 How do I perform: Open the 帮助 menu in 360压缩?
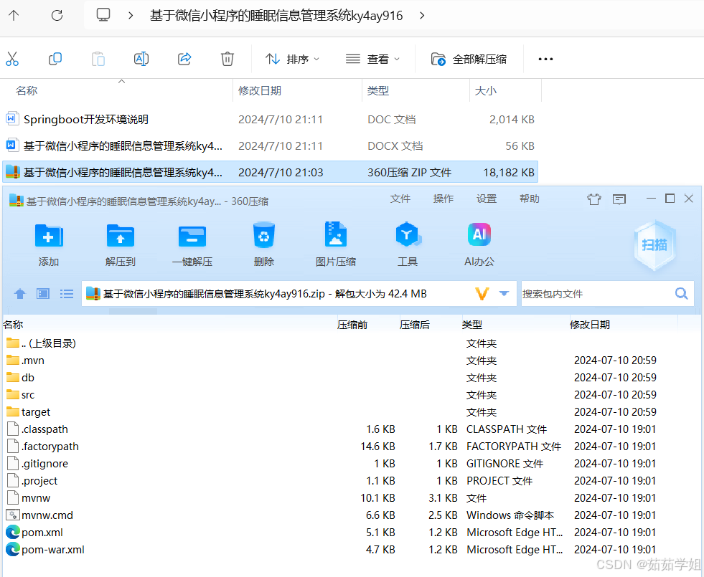coord(530,199)
